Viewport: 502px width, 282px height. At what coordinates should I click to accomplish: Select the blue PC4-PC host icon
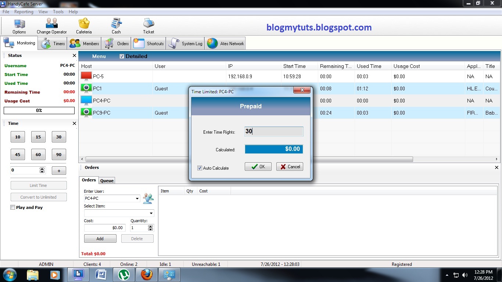86,101
